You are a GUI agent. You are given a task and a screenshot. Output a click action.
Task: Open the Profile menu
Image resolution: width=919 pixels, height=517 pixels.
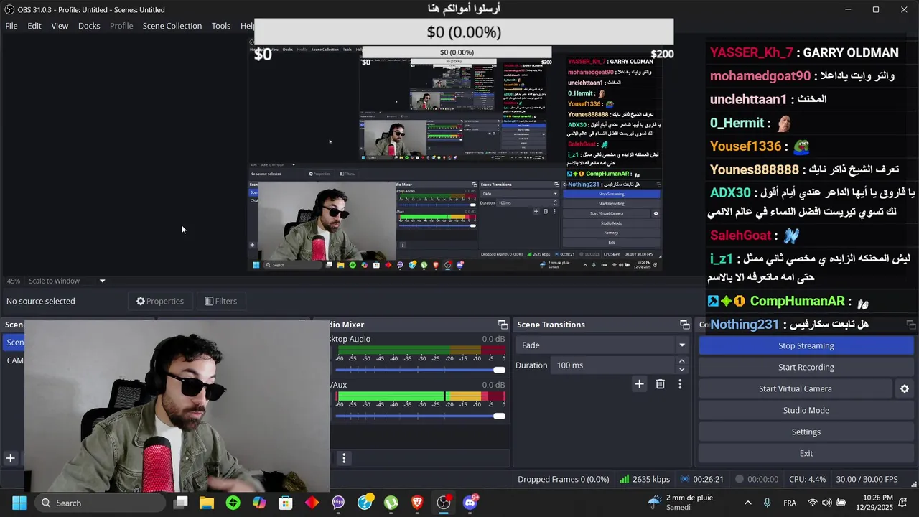(121, 26)
